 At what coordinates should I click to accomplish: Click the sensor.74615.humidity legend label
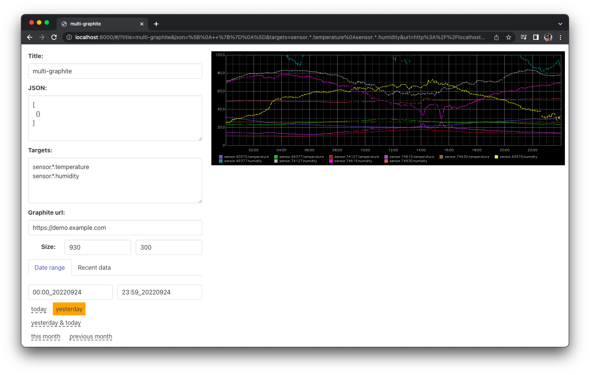point(353,161)
